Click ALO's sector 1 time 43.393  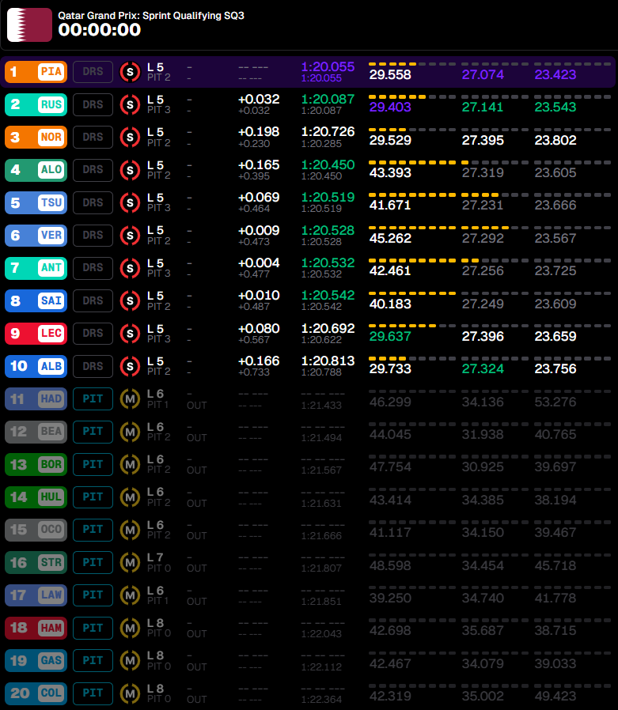(x=390, y=173)
